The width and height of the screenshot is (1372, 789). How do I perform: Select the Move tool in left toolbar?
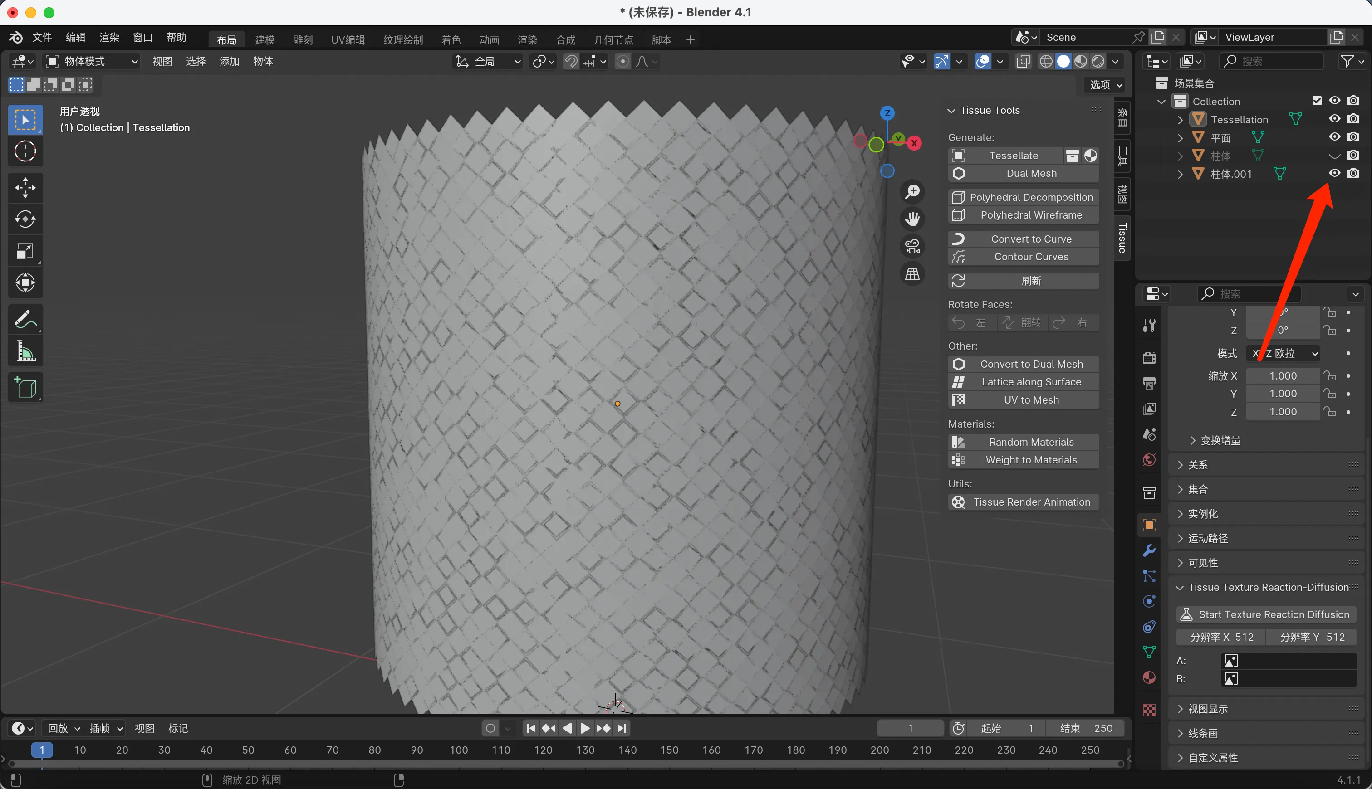pyautogui.click(x=25, y=188)
